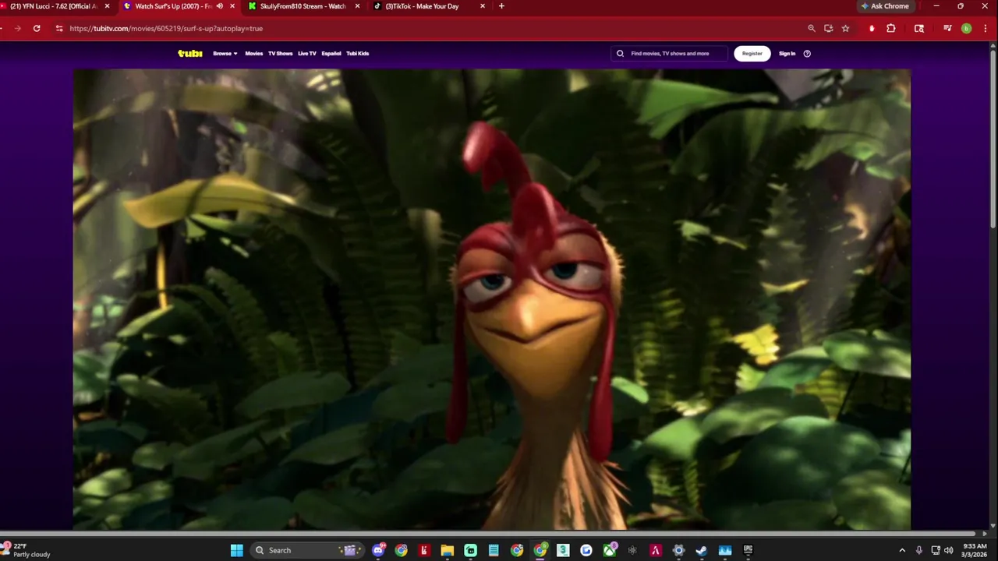Close the TikTok tab
Screen dimensions: 998x561
click(x=483, y=6)
